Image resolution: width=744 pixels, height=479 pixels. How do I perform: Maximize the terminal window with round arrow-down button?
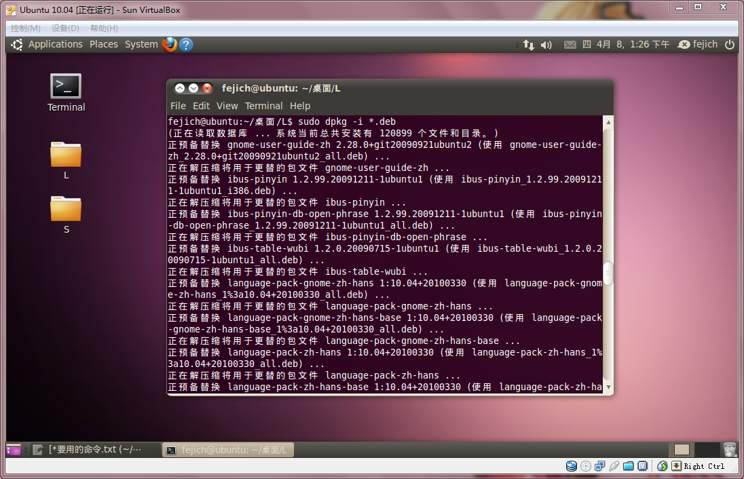(x=193, y=88)
